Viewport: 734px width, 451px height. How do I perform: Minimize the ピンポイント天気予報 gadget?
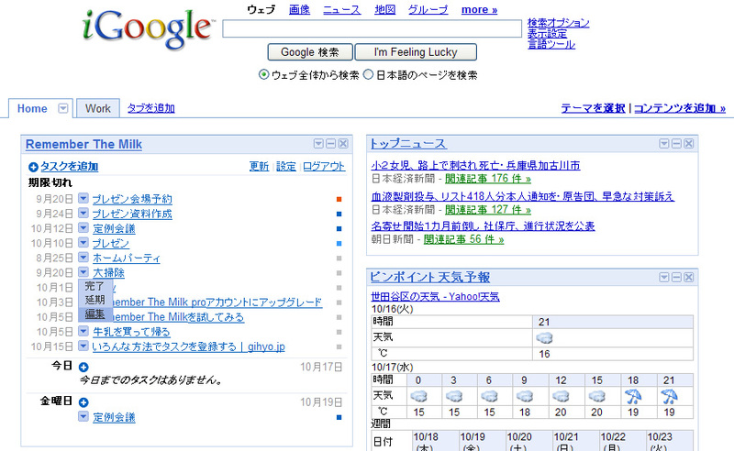point(676,278)
